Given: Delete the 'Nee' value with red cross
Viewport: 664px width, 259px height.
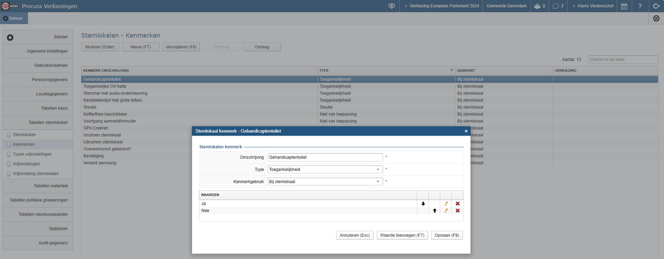Looking at the screenshot, I should (x=458, y=211).
